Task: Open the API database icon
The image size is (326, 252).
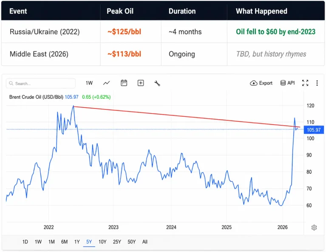Action: point(288,83)
